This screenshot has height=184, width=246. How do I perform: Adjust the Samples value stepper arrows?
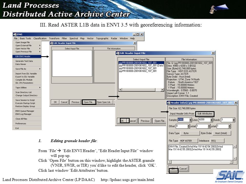pyautogui.click(x=190, y=120)
